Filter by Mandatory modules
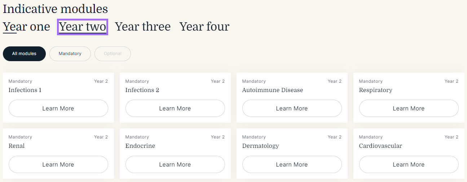467x182 pixels. pyautogui.click(x=70, y=54)
